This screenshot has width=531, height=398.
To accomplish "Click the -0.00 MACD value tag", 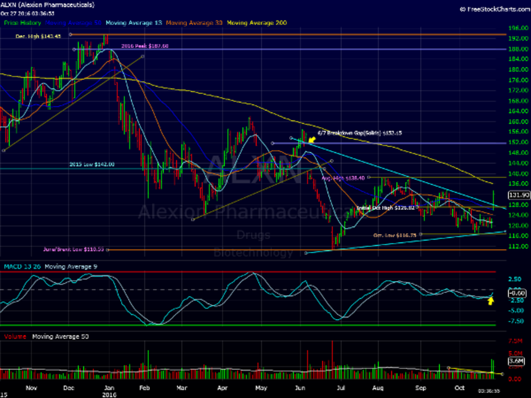I will click(x=516, y=293).
